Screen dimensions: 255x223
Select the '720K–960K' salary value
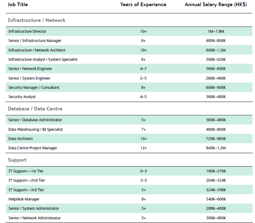point(216,139)
